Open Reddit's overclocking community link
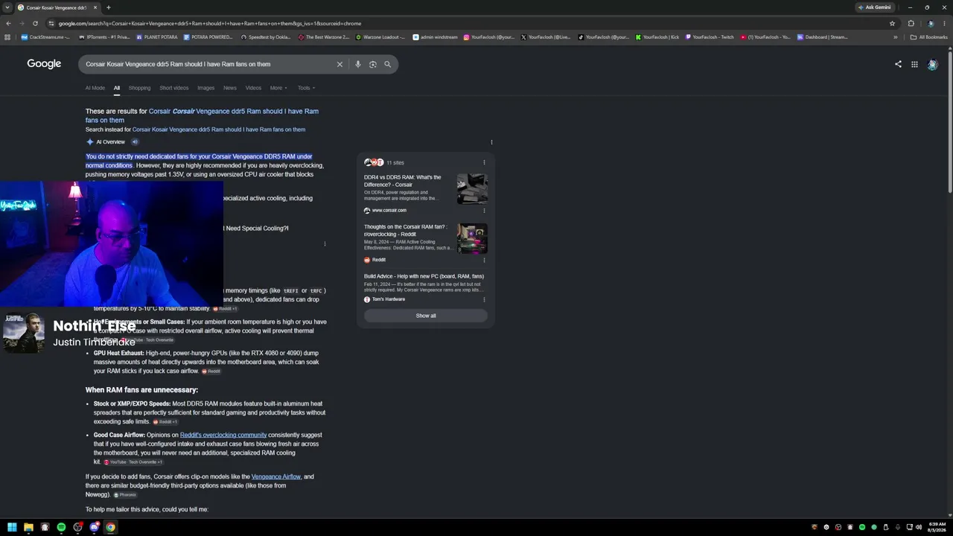The image size is (953, 536). point(223,435)
